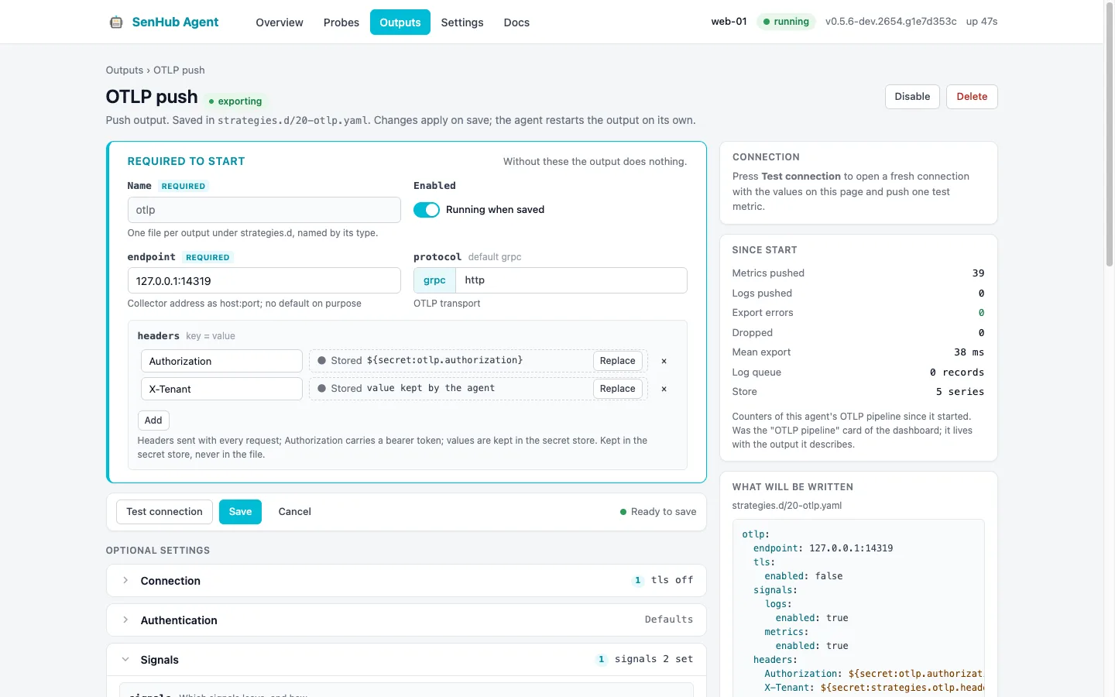Screen dimensions: 1115x697
Task: Focus the Name input field
Action: pyautogui.click(x=264, y=210)
